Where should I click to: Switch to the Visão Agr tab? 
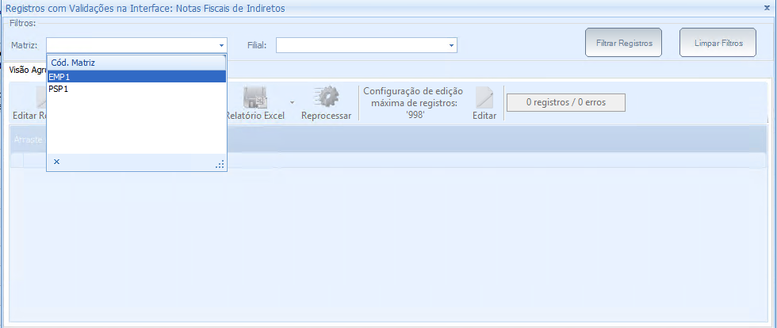(x=28, y=70)
